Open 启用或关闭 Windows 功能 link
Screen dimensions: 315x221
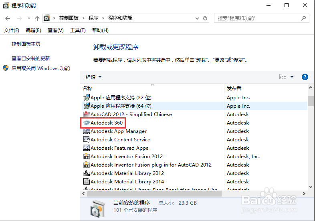click(x=40, y=68)
